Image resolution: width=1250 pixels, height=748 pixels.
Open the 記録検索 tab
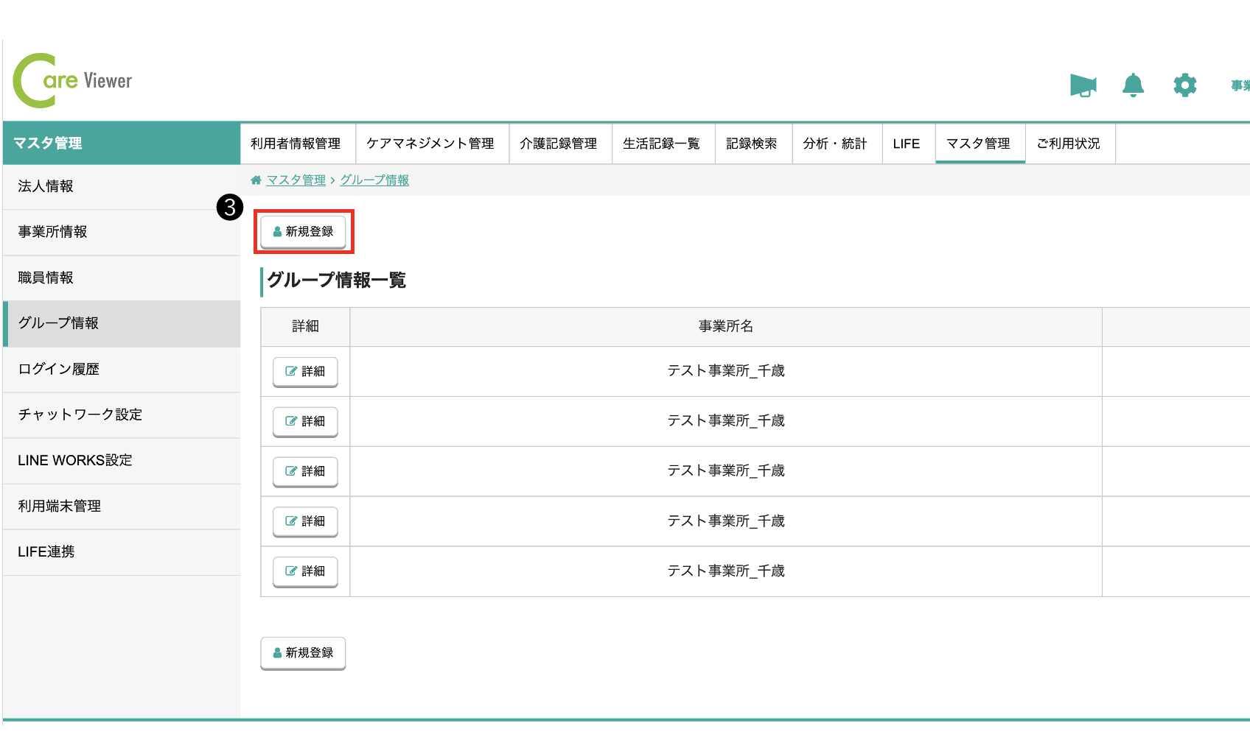[753, 144]
